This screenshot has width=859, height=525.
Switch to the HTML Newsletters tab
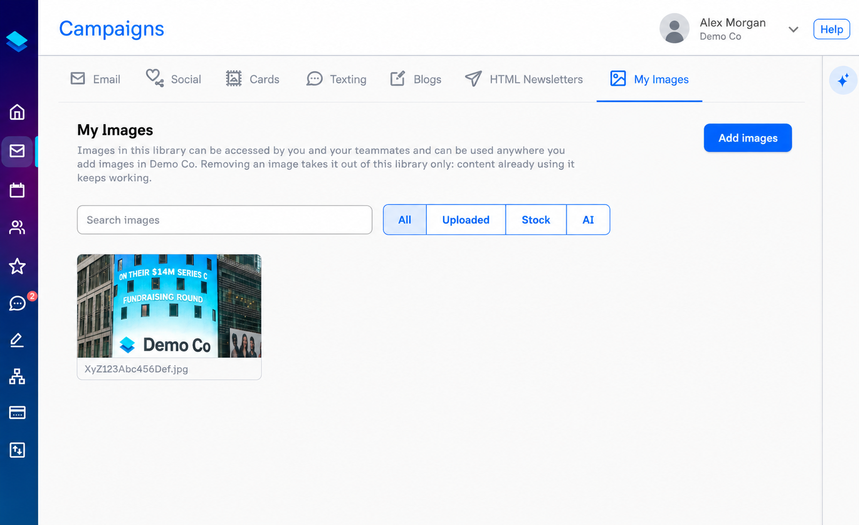524,79
